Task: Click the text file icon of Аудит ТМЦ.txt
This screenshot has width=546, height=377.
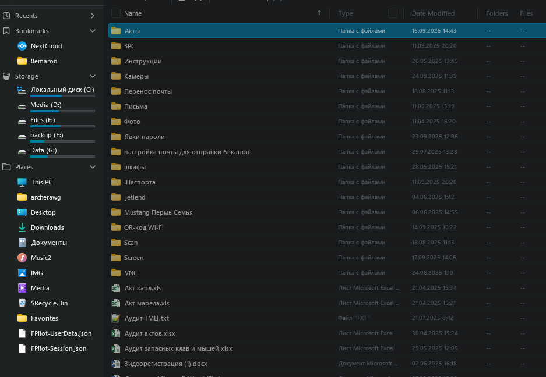Action: coord(115,318)
